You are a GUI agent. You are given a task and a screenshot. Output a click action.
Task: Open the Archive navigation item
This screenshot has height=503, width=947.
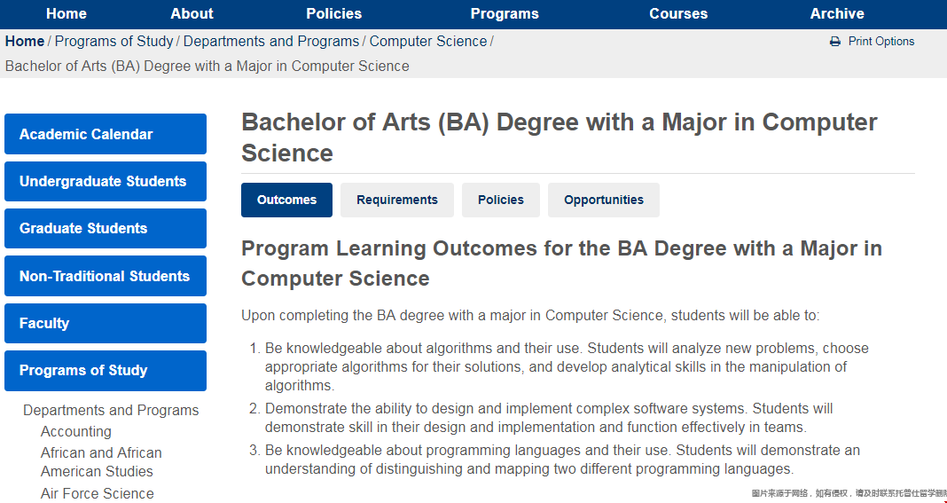tap(837, 14)
